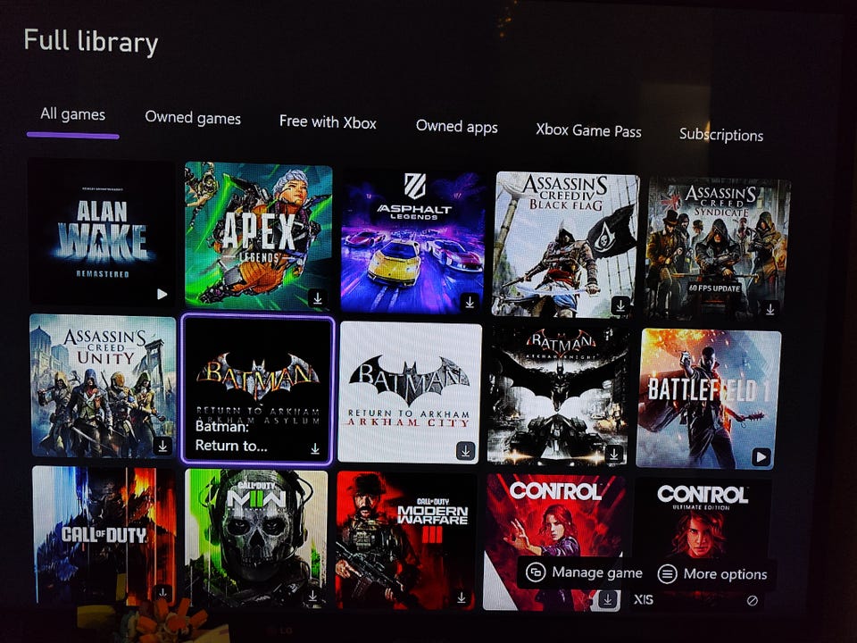Click download icon on Apex Legends tile
This screenshot has width=857, height=643.
coord(317,298)
